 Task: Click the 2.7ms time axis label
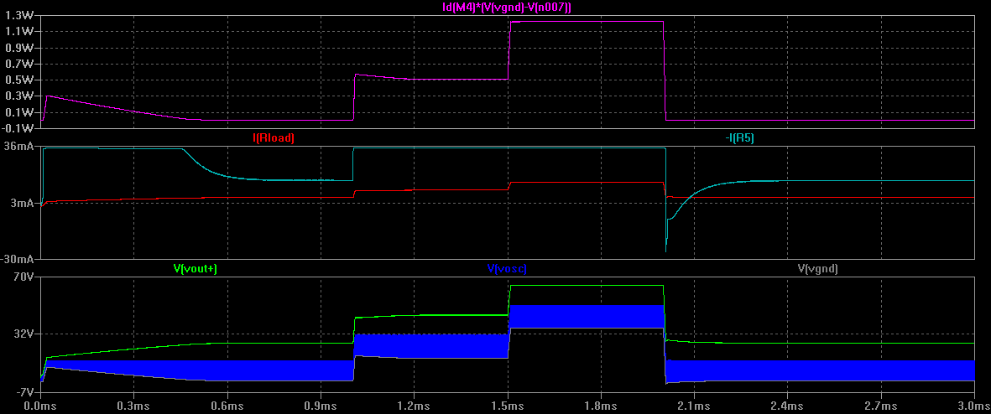coord(881,404)
